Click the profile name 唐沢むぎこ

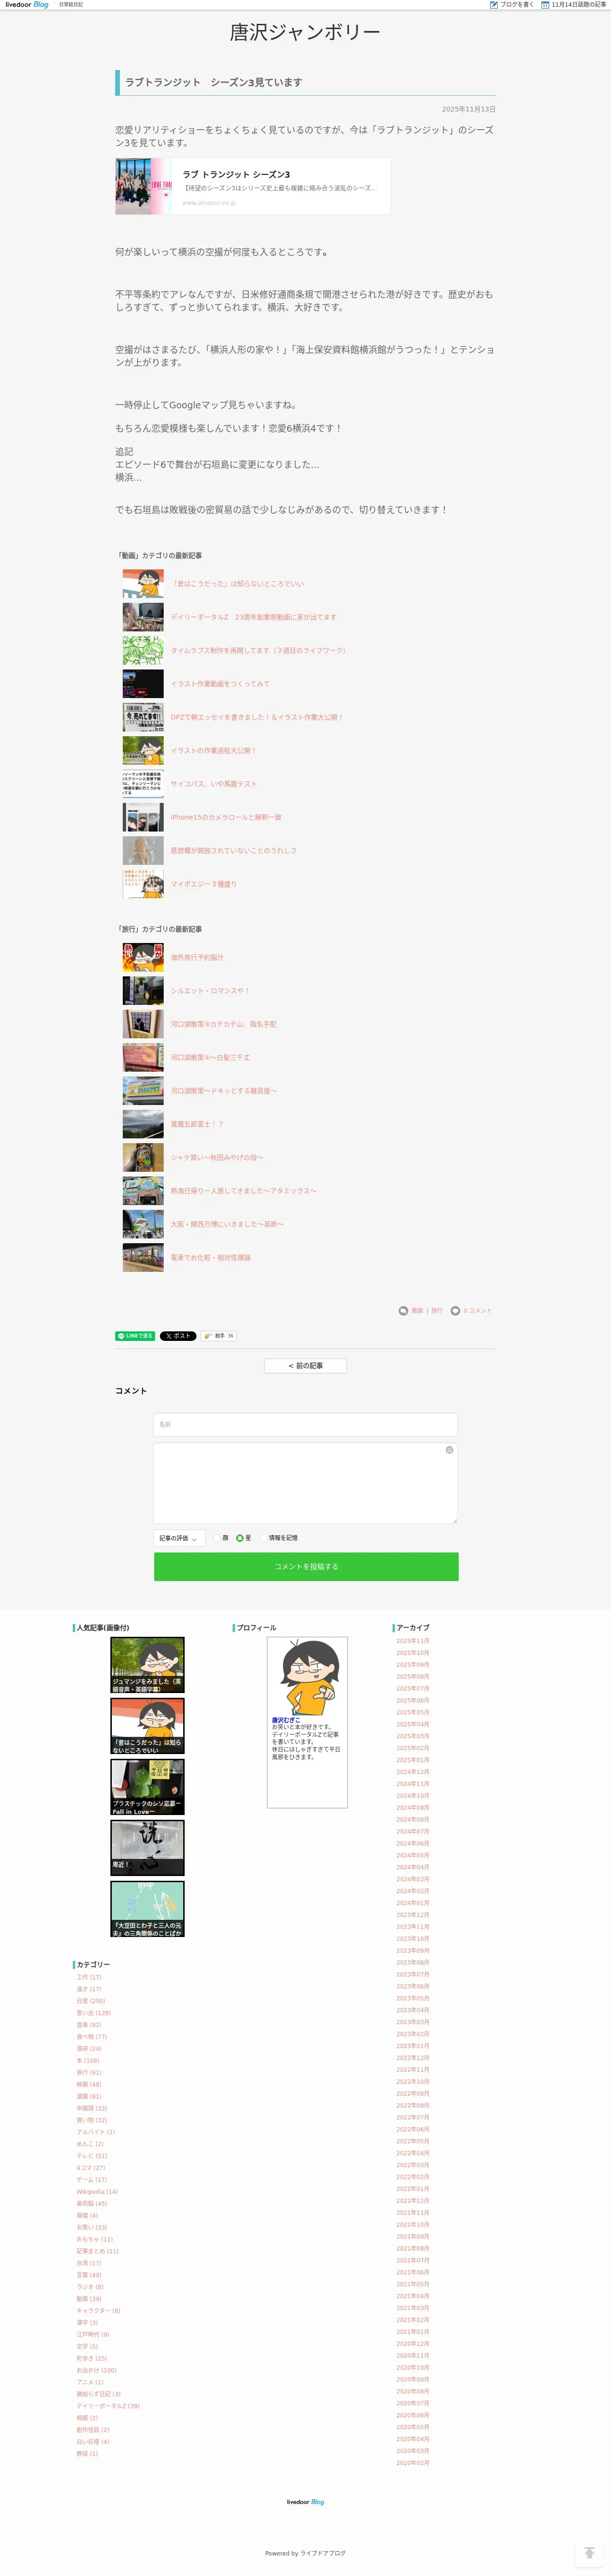(x=286, y=1721)
